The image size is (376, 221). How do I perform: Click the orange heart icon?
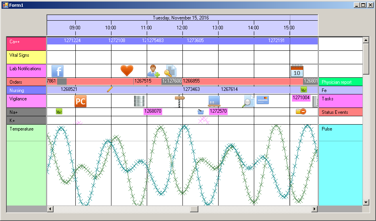pyautogui.click(x=127, y=71)
